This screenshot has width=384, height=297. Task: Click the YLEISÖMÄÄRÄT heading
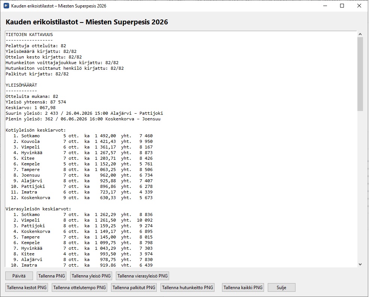(x=21, y=85)
